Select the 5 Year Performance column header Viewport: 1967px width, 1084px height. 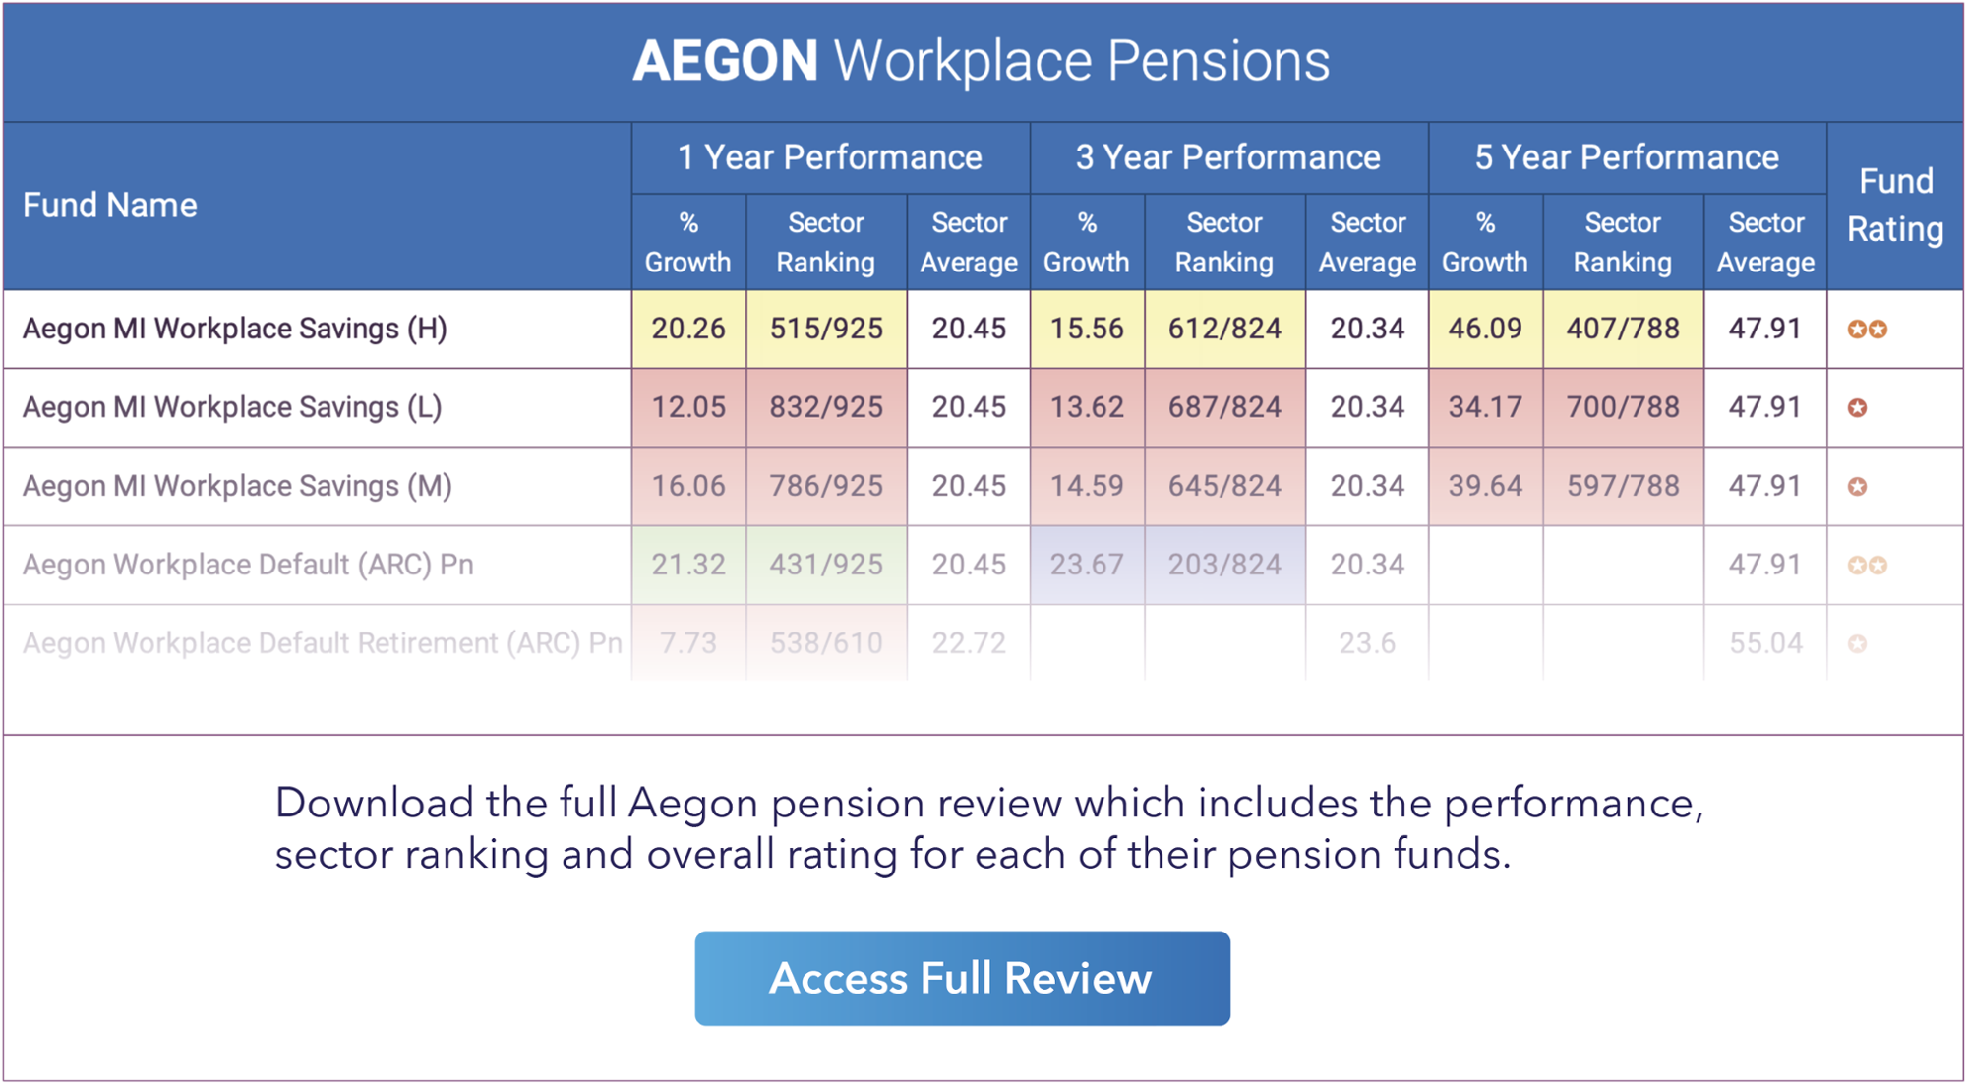(x=1627, y=157)
